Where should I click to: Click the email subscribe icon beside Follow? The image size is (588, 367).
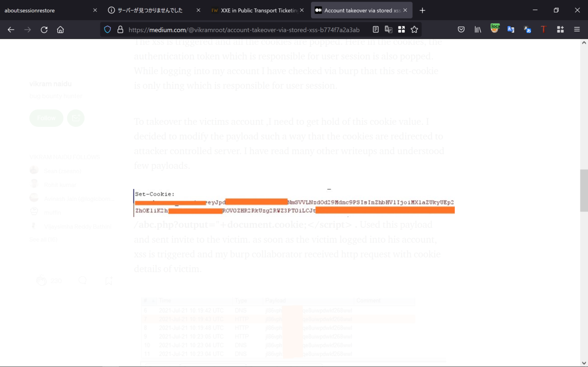point(76,118)
